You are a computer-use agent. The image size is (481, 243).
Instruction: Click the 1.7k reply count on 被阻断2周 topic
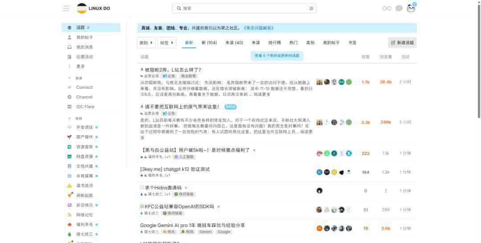pos(365,82)
